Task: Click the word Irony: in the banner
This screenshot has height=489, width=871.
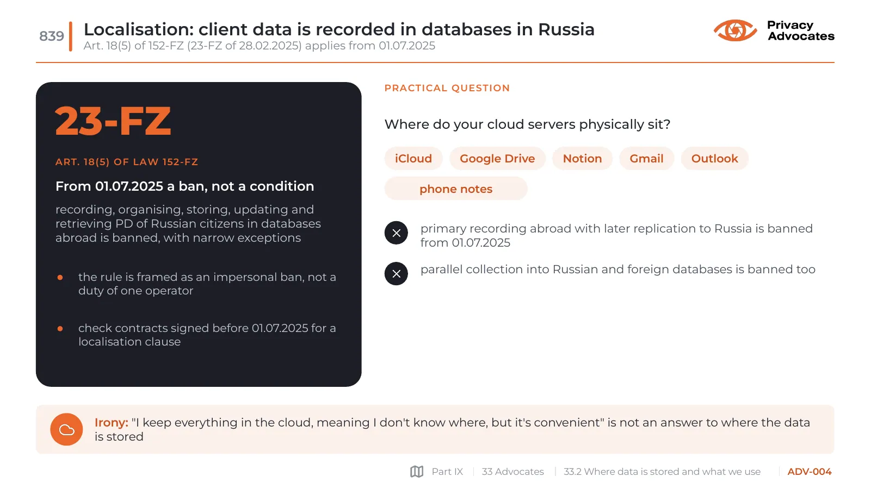Action: (x=112, y=423)
